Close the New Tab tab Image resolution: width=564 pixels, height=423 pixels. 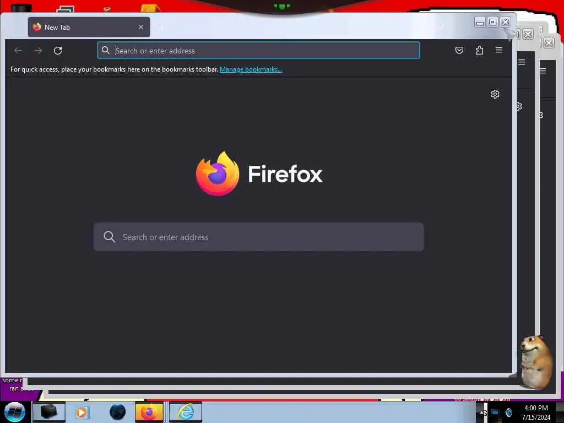click(x=141, y=27)
